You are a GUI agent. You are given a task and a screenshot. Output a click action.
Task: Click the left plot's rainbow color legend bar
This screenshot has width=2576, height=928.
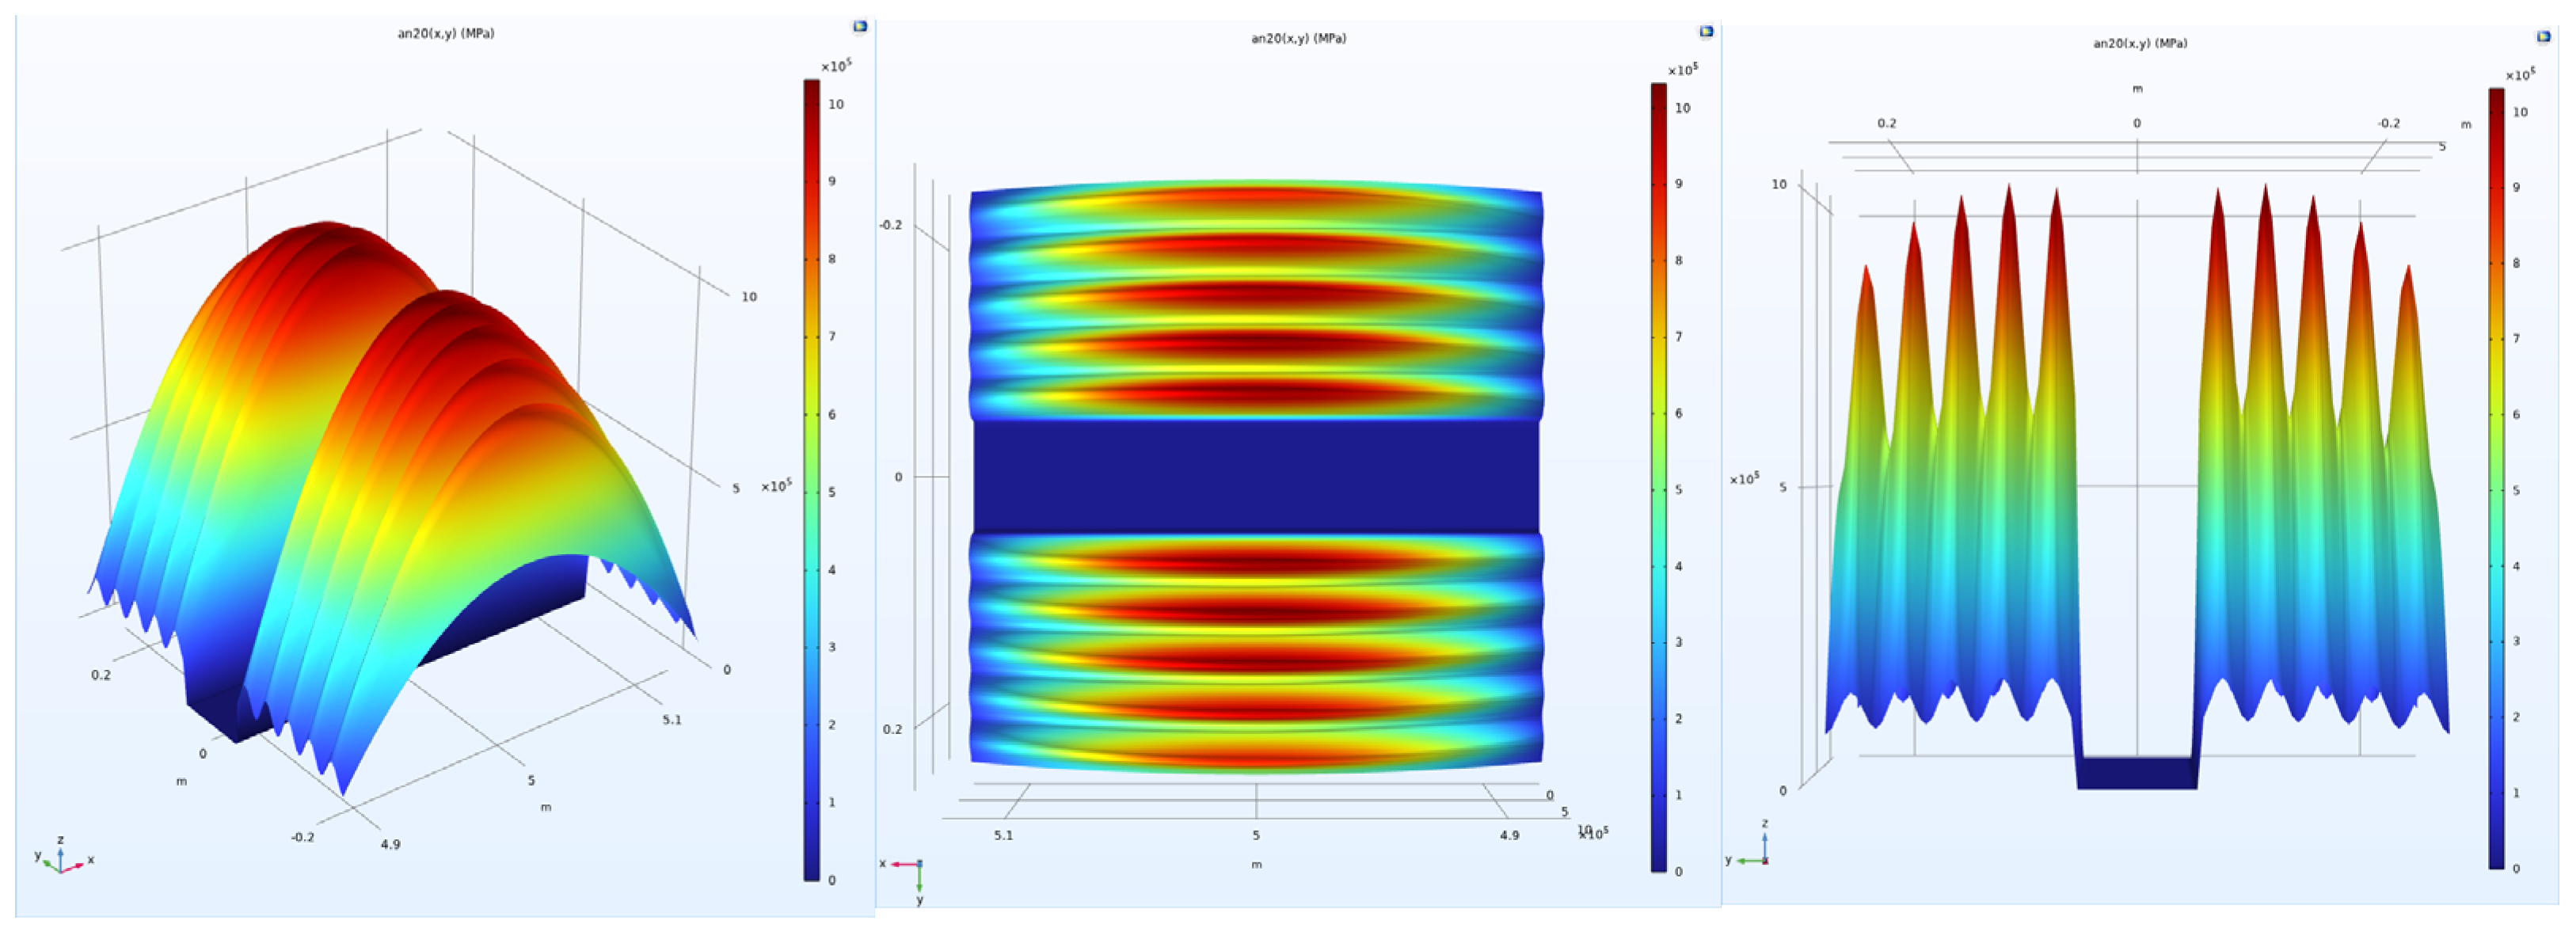[811, 480]
